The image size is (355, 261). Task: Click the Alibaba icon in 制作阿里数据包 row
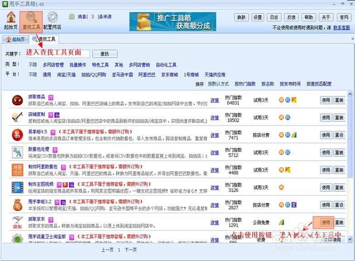[288, 169]
